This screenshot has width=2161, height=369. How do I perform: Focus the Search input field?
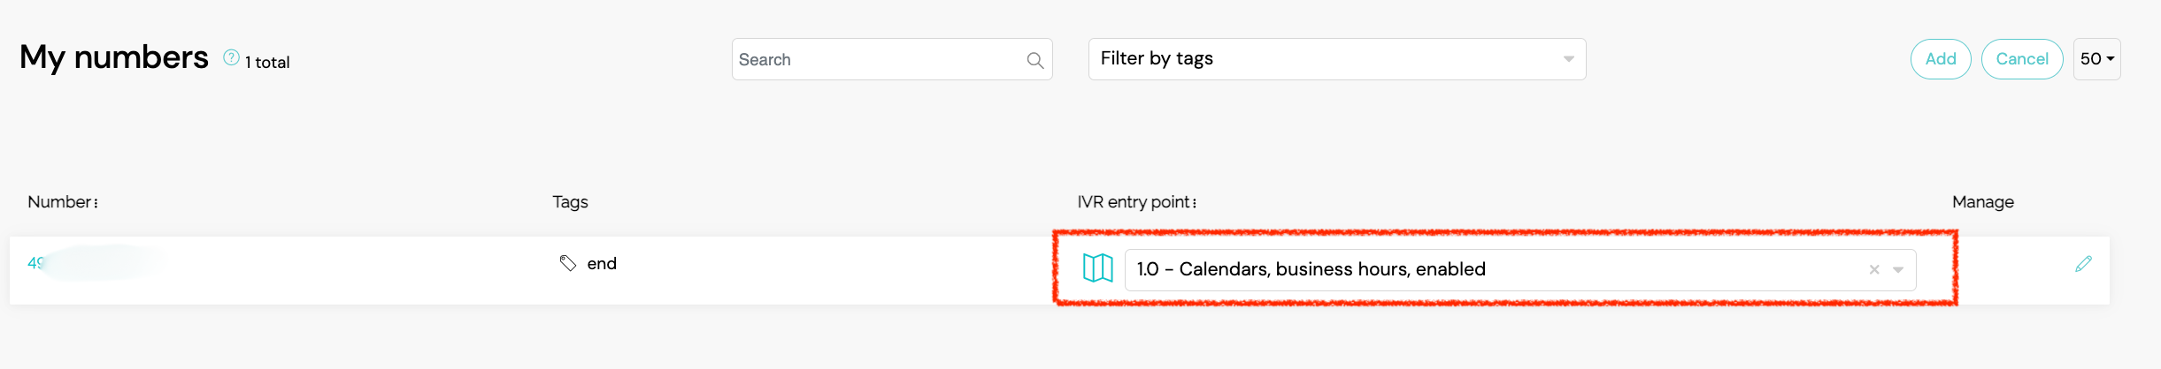(876, 60)
